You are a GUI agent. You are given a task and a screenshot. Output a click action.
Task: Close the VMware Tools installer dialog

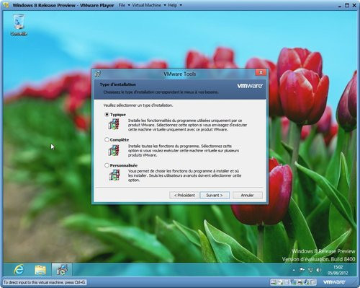[261, 72]
